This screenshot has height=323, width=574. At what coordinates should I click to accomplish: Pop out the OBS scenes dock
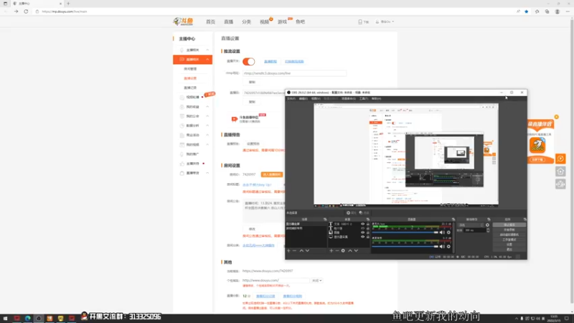tap(325, 220)
